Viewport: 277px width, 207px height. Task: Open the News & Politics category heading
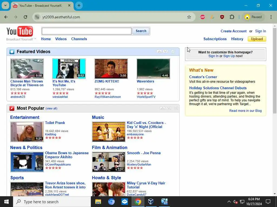pyautogui.click(x=26, y=147)
